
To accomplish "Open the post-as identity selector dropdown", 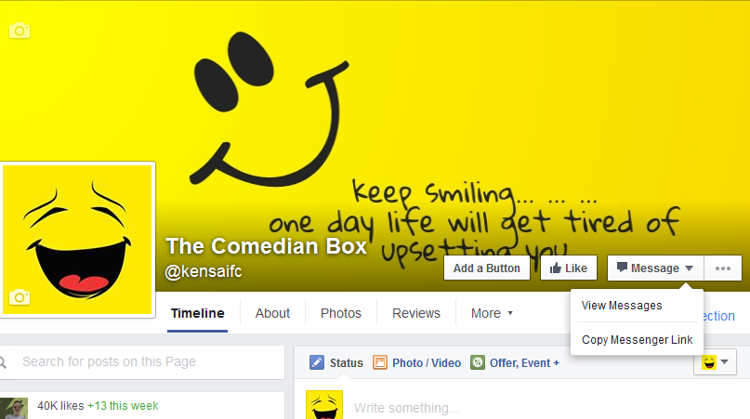I will 715,362.
